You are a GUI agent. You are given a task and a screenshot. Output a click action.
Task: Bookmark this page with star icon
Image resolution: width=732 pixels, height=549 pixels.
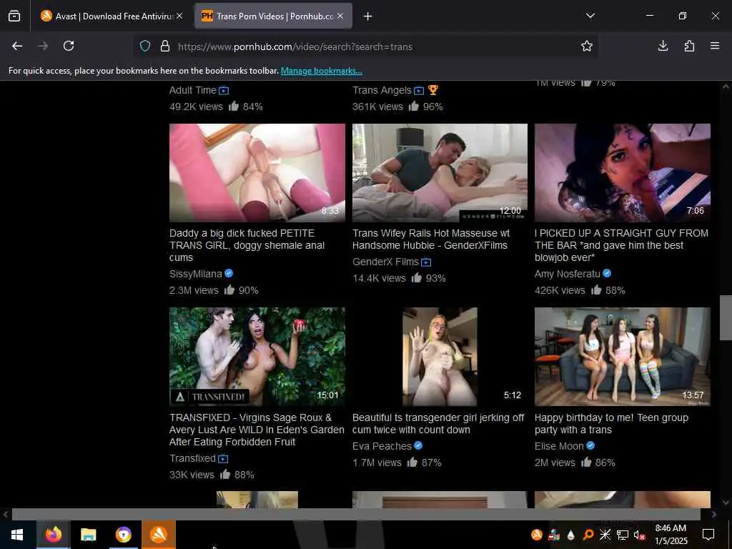(x=587, y=46)
